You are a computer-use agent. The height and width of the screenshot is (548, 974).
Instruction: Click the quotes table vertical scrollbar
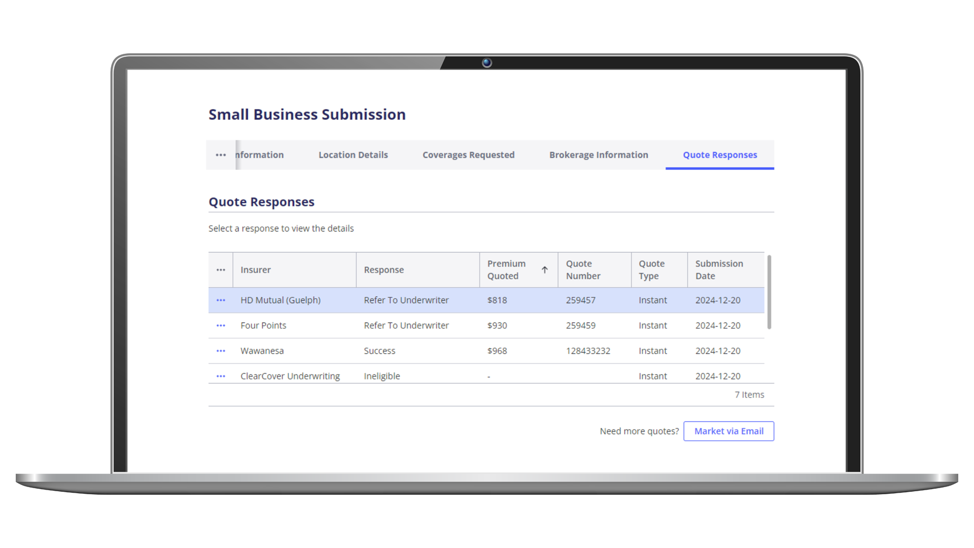769,292
